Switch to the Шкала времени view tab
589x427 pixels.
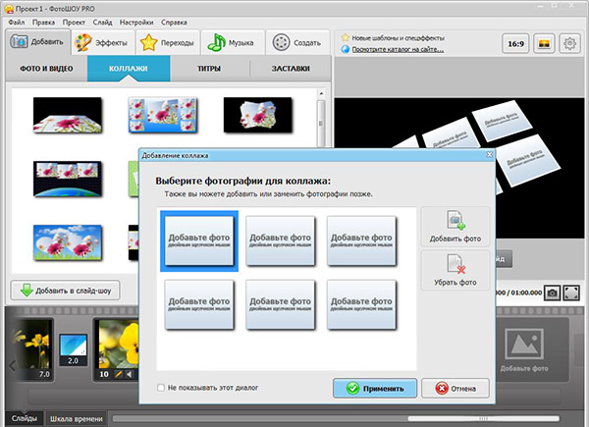77,419
